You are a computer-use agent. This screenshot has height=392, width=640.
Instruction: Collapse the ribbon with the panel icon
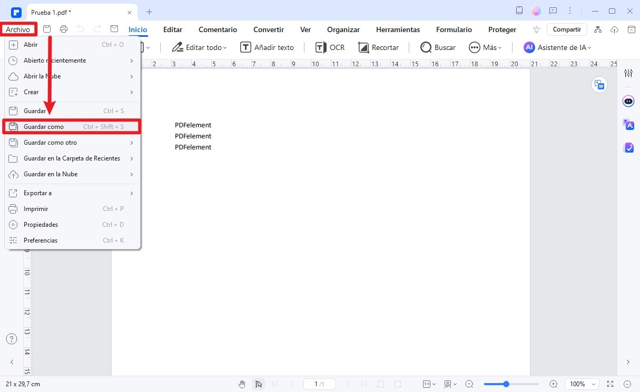[x=632, y=29]
